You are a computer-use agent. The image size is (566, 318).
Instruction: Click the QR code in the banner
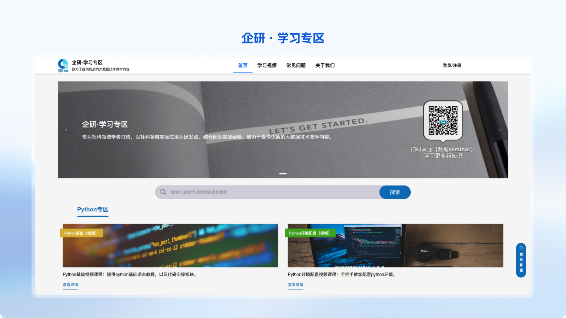tap(443, 120)
